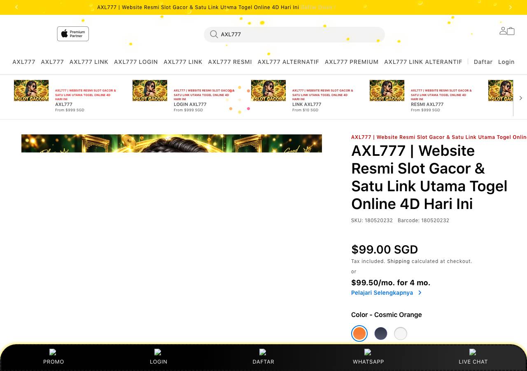The height and width of the screenshot is (371, 527).
Task: Open the AXL777 ALTERNATIF menu item
Action: point(288,62)
